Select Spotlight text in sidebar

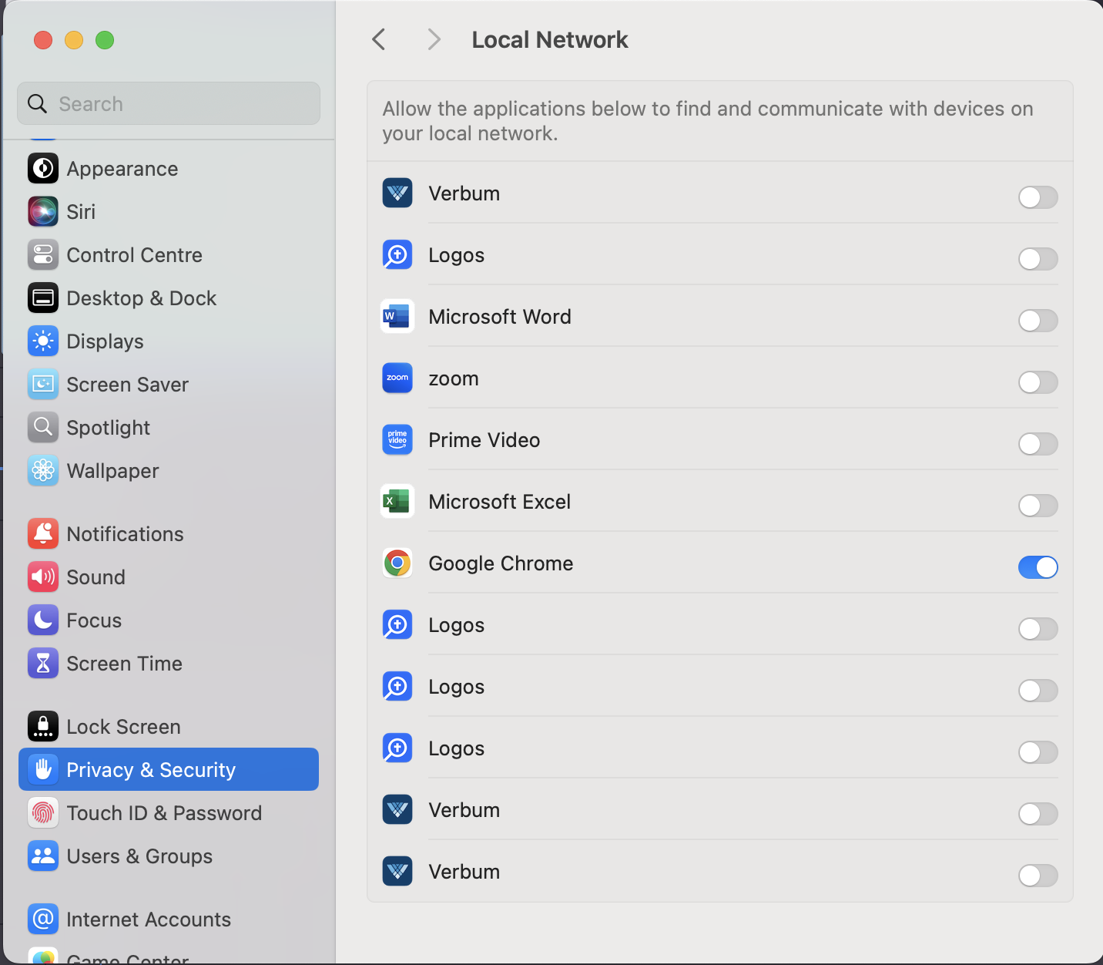[x=109, y=428]
